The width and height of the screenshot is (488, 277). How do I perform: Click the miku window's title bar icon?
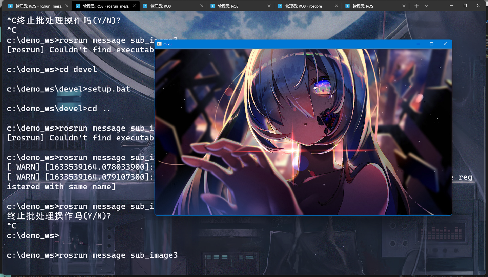pyautogui.click(x=159, y=44)
